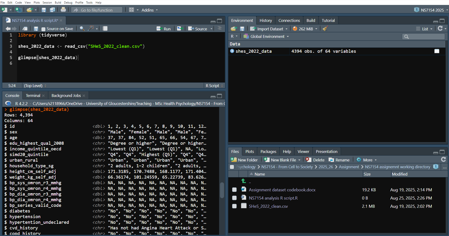Click the print icon in main toolbar

[x=63, y=10]
